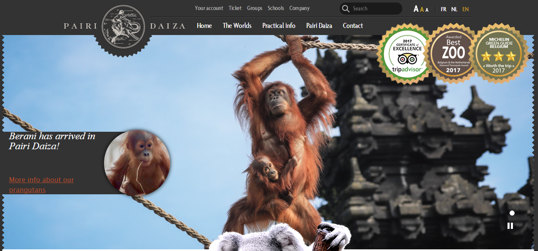
Task: Open the Best Zoo 2017 award badge
Action: 453,53
